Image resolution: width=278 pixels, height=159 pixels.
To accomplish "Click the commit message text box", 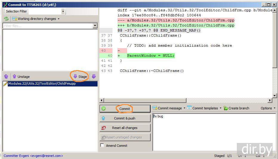I will tap(214, 132).
